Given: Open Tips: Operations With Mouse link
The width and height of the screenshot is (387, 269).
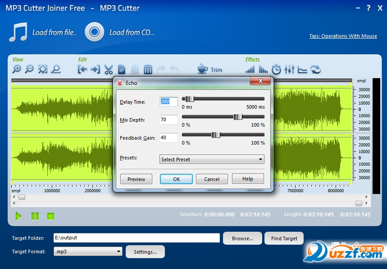Looking at the screenshot, I should click(343, 36).
